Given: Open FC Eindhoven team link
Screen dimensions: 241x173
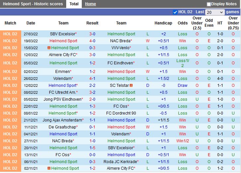Looking at the screenshot, I should (x=121, y=63).
